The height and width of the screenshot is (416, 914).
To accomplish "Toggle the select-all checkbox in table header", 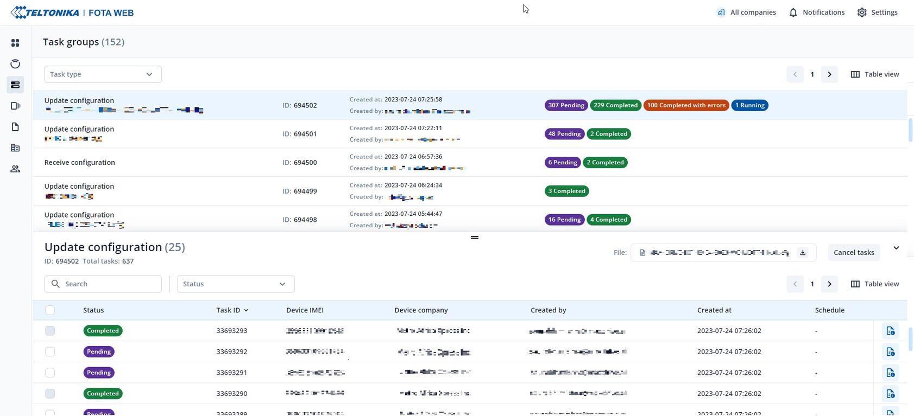I will [50, 310].
